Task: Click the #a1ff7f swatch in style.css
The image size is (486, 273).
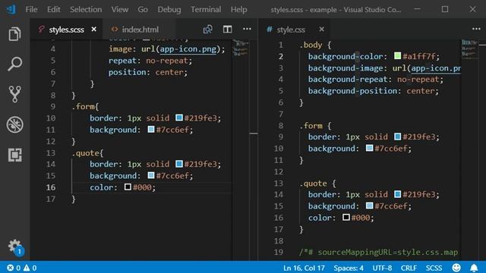Action: [x=397, y=55]
